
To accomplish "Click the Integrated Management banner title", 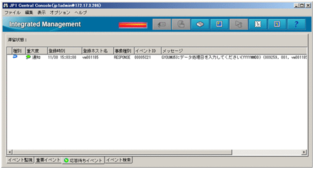I will [45, 24].
